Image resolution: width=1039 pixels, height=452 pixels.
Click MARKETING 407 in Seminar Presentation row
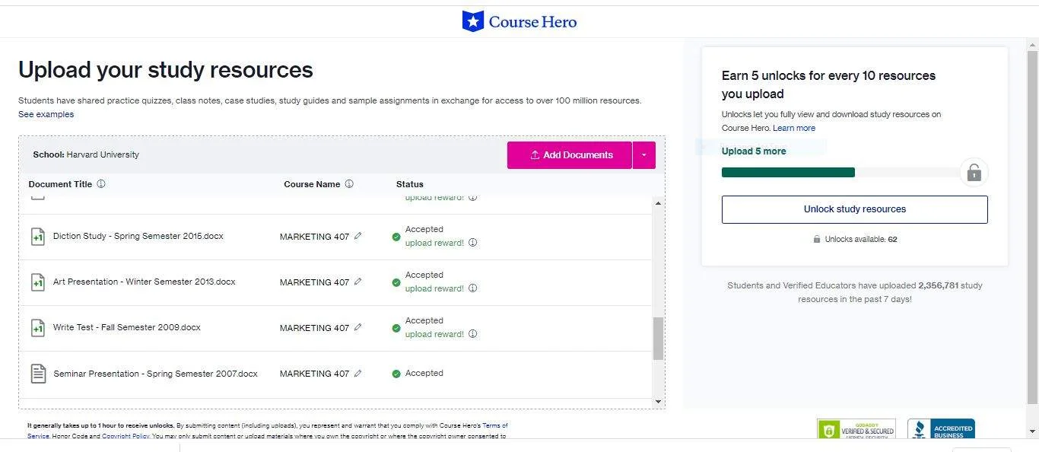point(314,374)
